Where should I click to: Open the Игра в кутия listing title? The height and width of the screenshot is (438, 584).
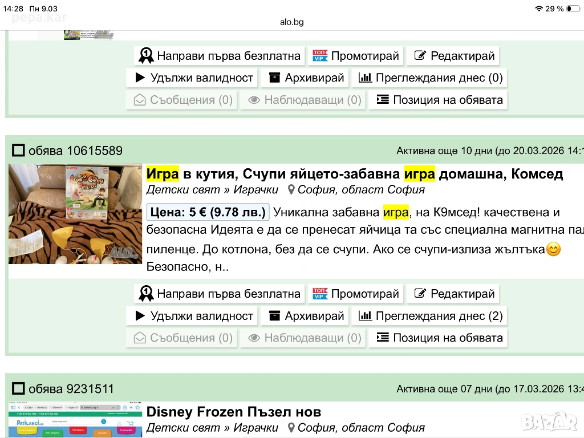click(x=354, y=173)
